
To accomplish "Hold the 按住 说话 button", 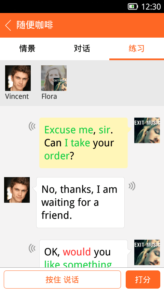I will coord(63,279).
